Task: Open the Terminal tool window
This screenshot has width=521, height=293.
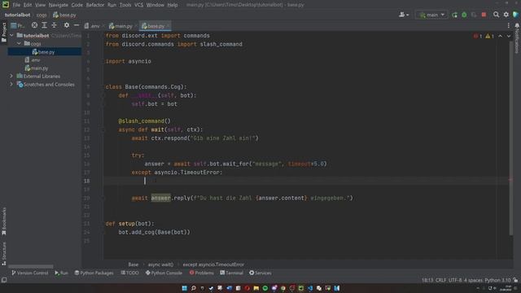Action: (x=231, y=273)
